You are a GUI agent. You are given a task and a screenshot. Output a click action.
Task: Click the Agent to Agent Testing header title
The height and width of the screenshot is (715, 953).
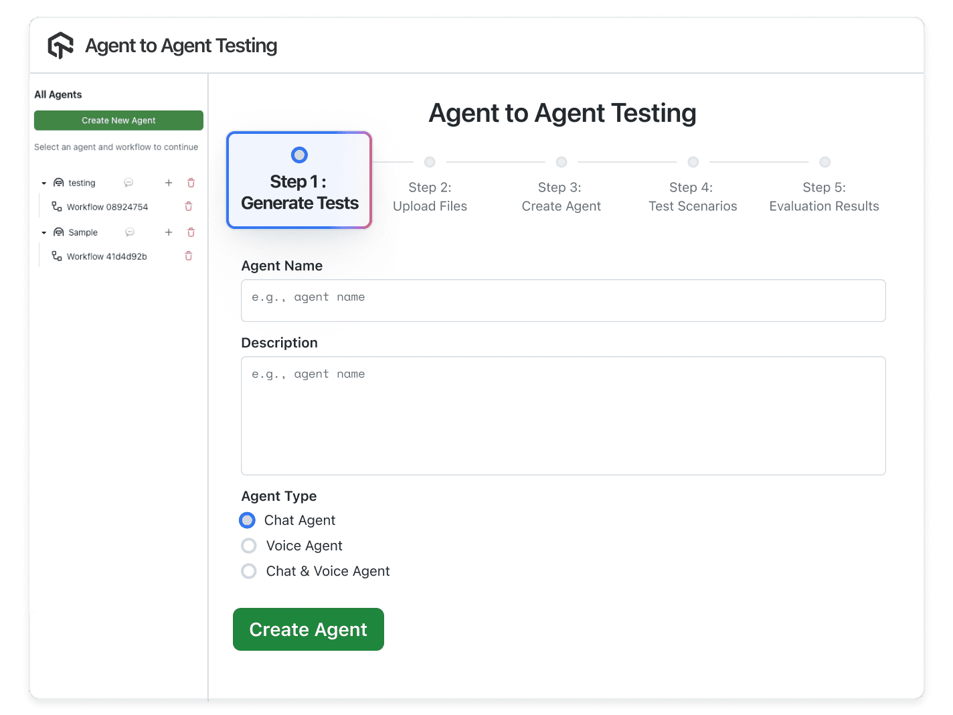pyautogui.click(x=181, y=46)
